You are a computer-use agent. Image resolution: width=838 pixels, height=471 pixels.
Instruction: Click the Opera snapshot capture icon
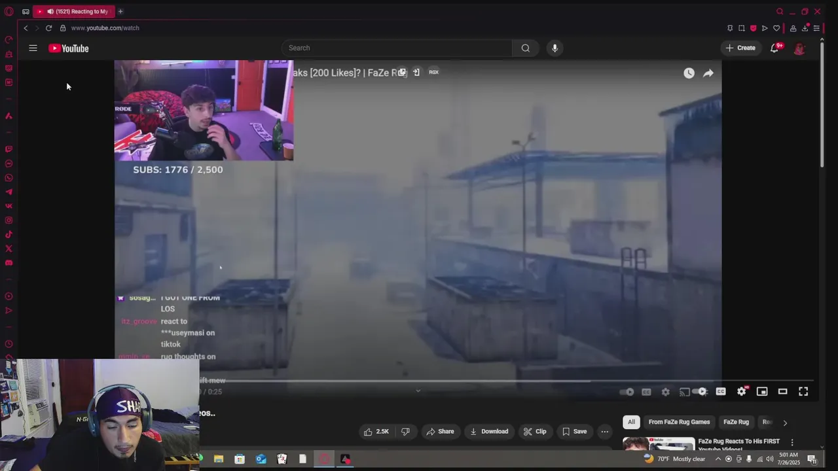[x=741, y=28]
